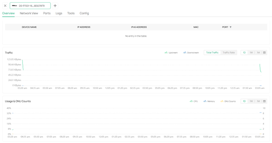Click the MAC column header
Image resolution: width=272 pixels, height=143 pixels.
[x=196, y=27]
